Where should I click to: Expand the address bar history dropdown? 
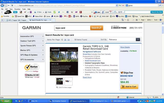pos(117,5)
